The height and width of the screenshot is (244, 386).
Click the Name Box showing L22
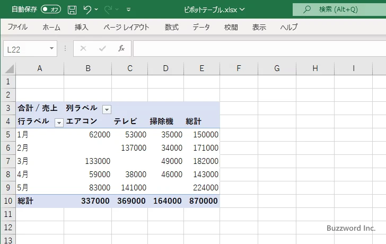tap(25, 49)
